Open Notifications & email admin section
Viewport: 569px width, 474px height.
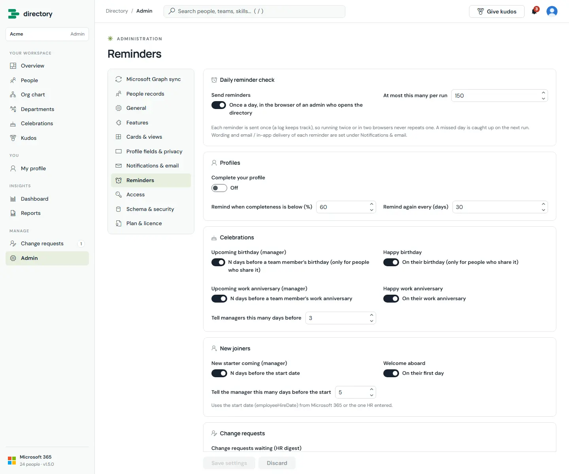click(151, 166)
